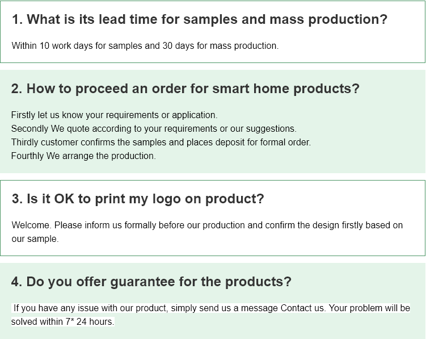The image size is (426, 339).
Task: Click the number '1.' of first question
Action: [17, 19]
